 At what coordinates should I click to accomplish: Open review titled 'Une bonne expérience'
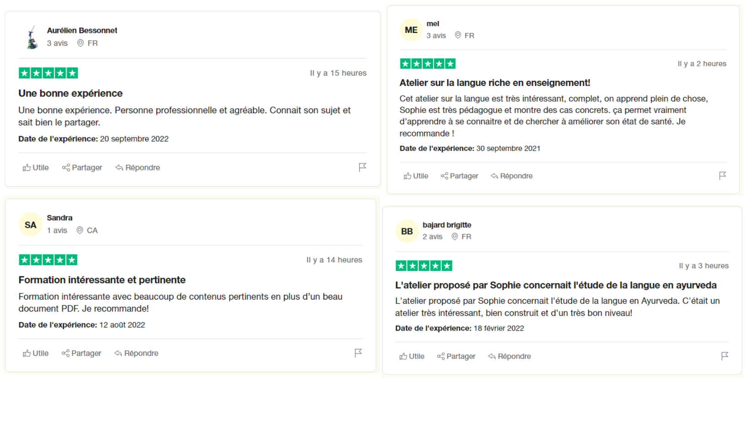70,93
